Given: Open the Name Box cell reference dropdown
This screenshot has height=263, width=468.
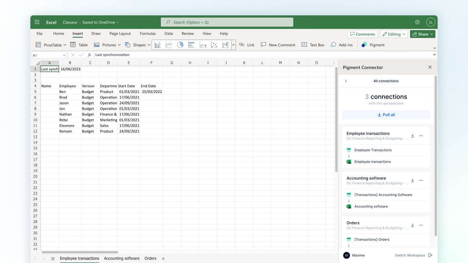Looking at the screenshot, I should tap(64, 55).
